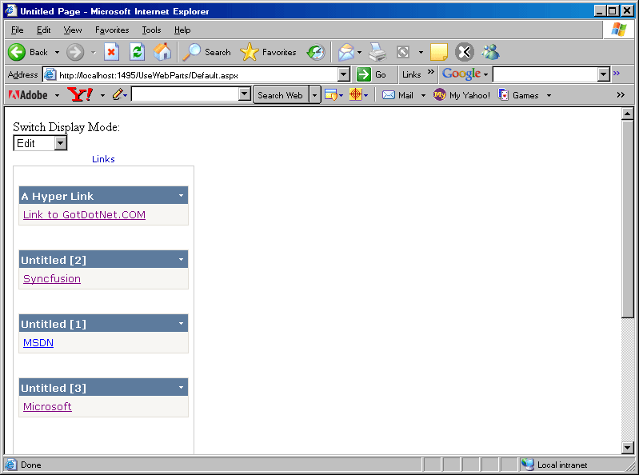Click the gray square toolbar icon
Image resolution: width=639 pixels, height=475 pixels.
tap(402, 52)
